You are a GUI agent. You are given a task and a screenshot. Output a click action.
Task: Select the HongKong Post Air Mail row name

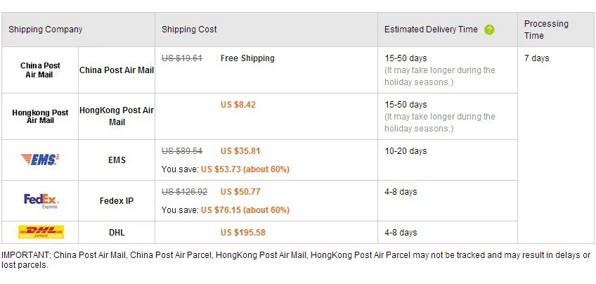[117, 116]
